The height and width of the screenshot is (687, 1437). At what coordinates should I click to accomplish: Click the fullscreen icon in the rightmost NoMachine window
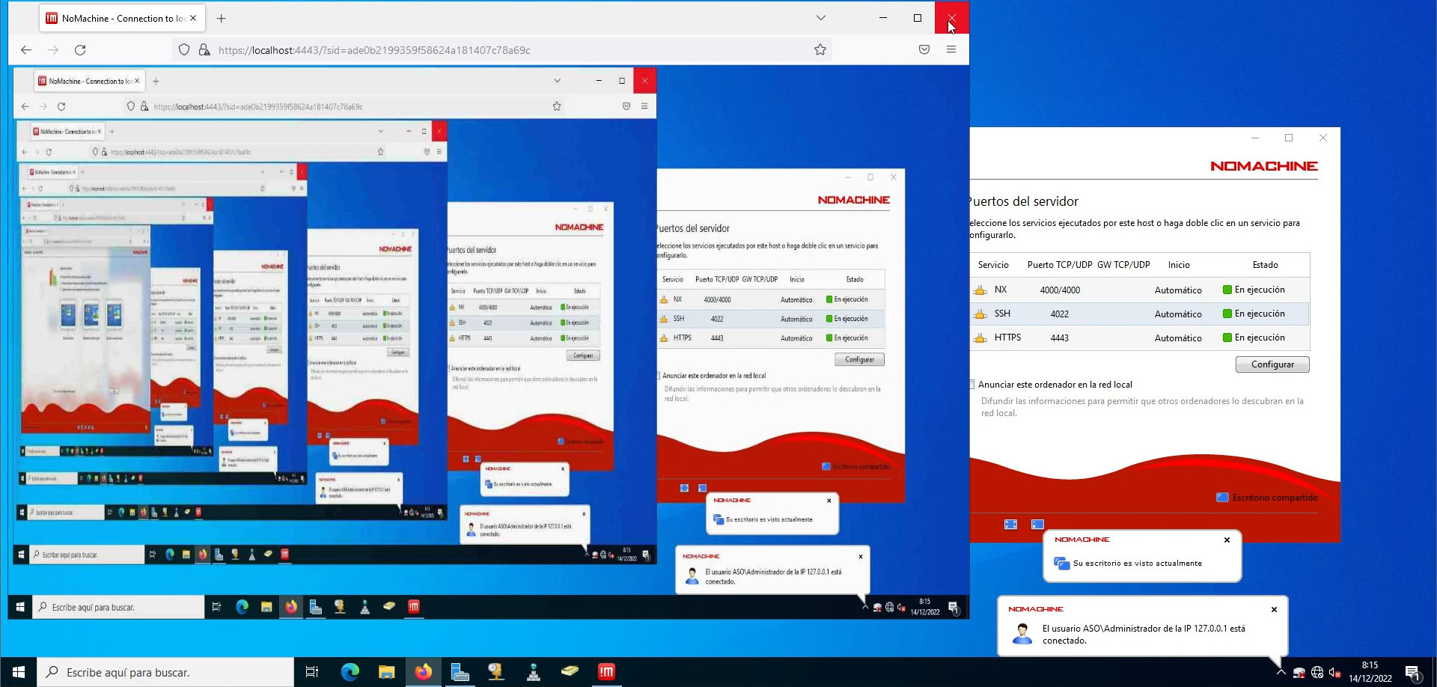click(1010, 525)
